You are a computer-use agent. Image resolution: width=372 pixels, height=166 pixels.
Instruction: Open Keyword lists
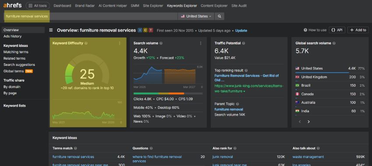tap(14, 106)
